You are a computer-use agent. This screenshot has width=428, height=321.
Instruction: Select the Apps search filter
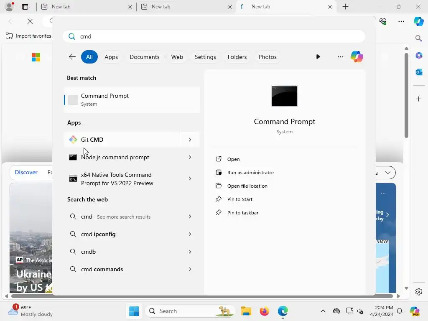point(111,57)
